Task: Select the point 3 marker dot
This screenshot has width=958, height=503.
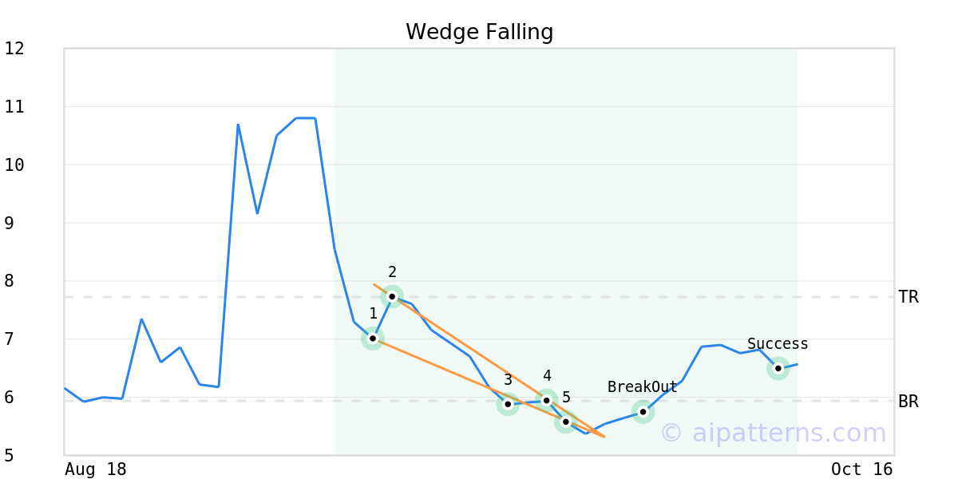Action: coord(508,404)
